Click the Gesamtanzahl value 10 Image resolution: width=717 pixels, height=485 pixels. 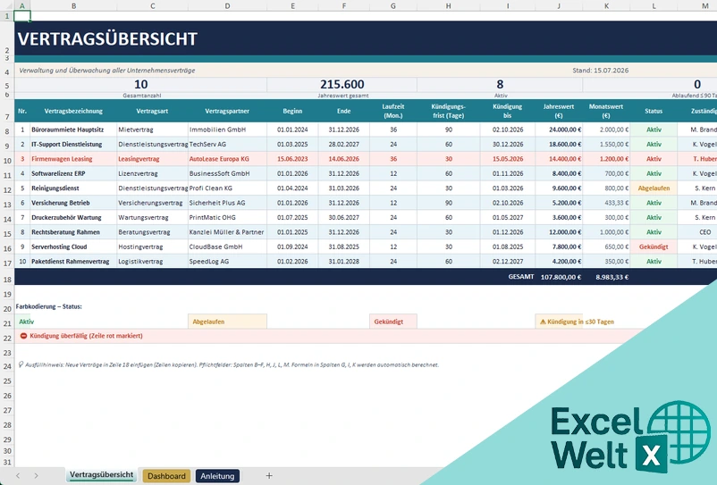(x=141, y=85)
